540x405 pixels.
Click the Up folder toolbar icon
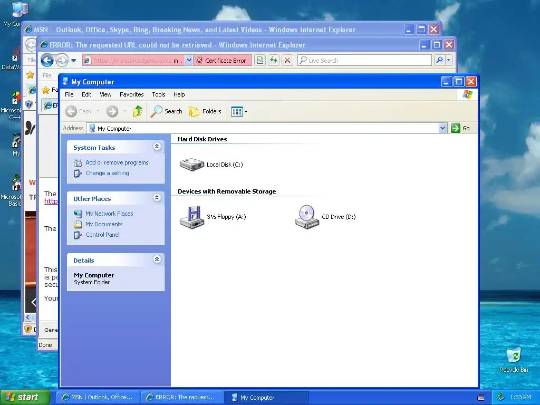[138, 111]
